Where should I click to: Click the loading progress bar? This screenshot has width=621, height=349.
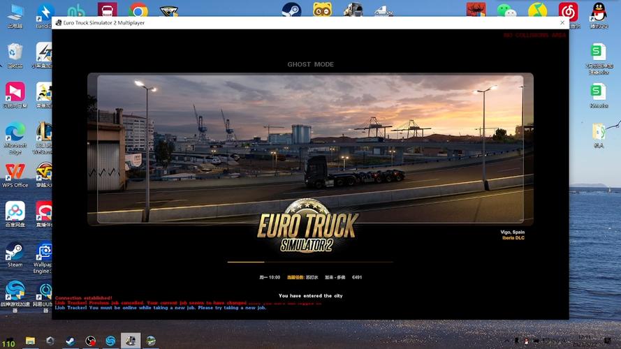pyautogui.click(x=310, y=262)
